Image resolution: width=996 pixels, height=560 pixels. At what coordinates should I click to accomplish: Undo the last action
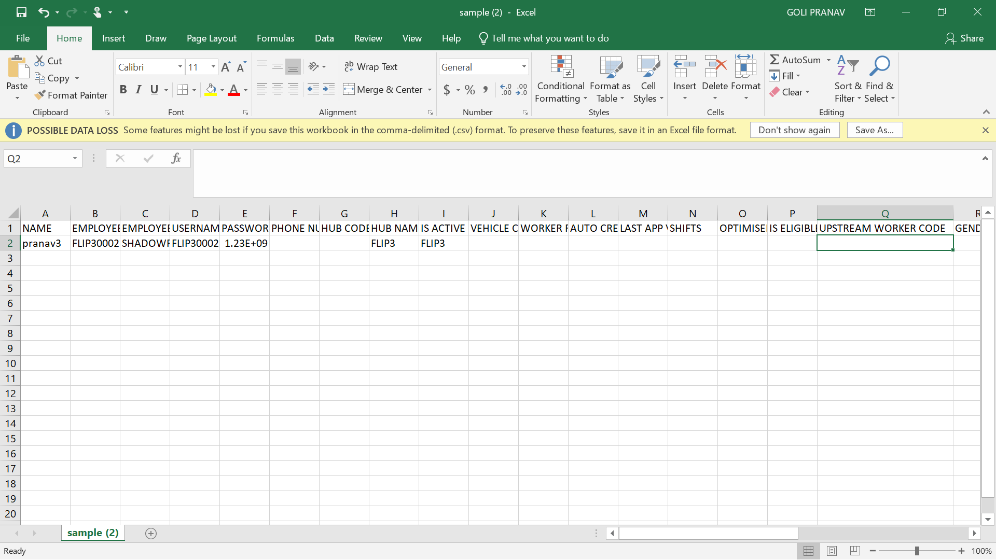[44, 12]
